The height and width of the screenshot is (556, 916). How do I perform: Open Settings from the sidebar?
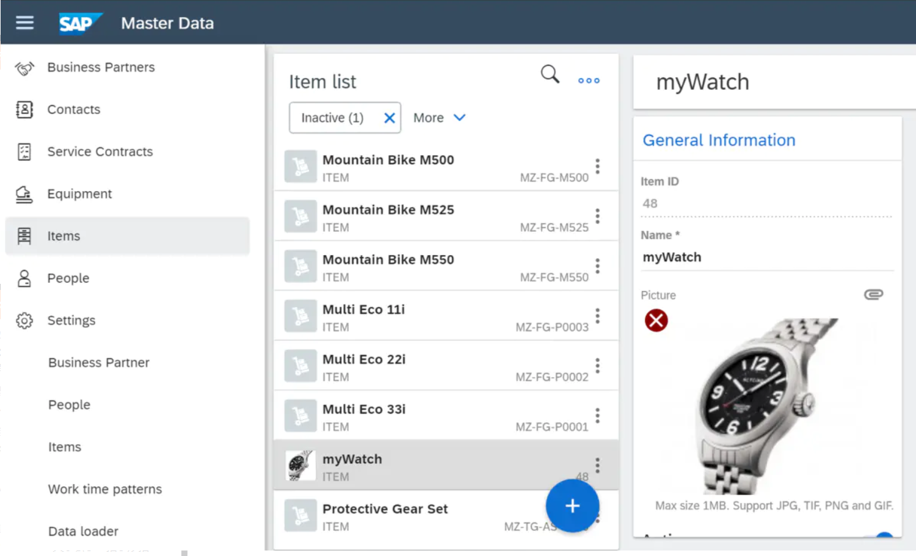(71, 320)
